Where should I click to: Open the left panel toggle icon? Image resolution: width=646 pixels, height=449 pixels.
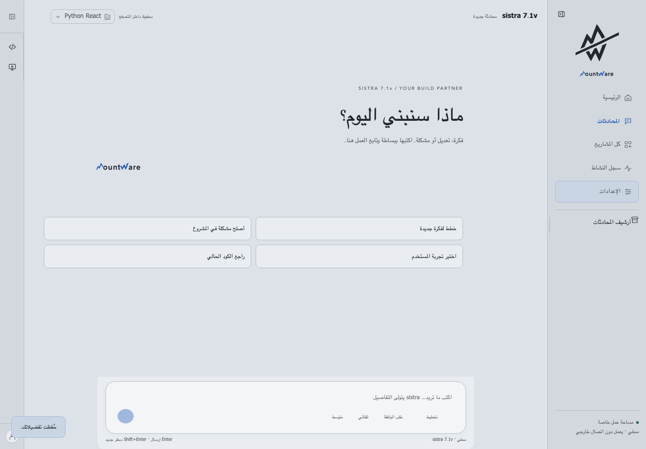click(x=12, y=17)
